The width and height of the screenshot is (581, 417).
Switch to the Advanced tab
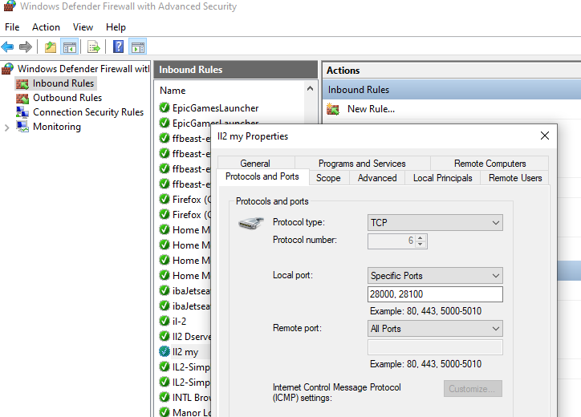(x=377, y=178)
